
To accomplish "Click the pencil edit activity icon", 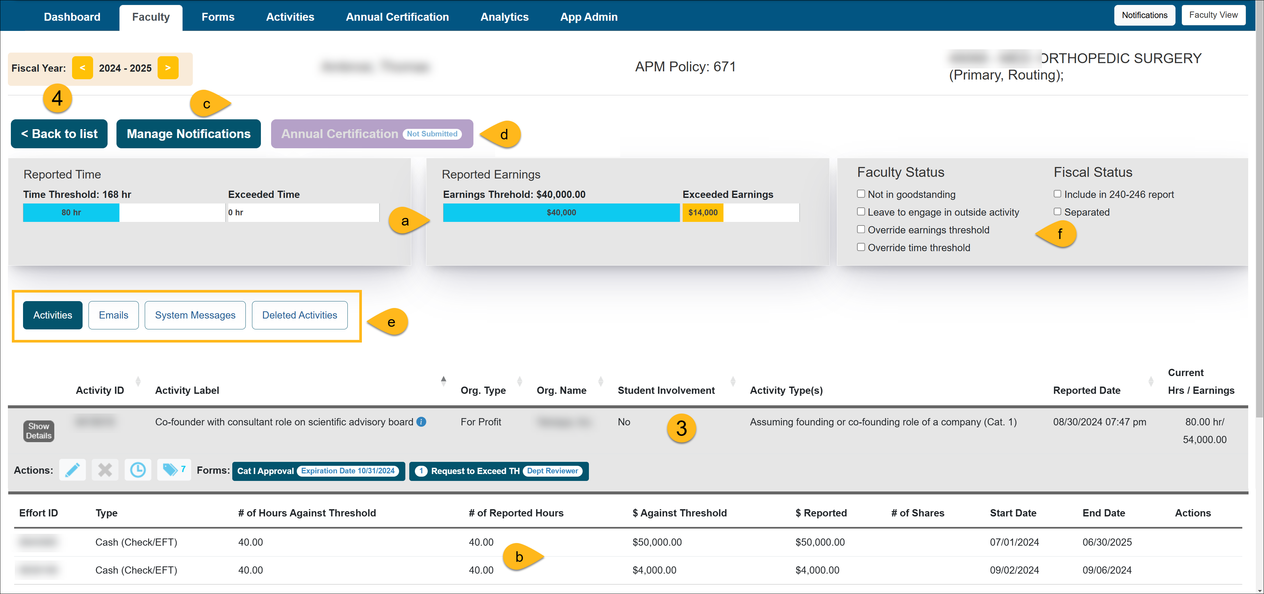I will pyautogui.click(x=72, y=470).
